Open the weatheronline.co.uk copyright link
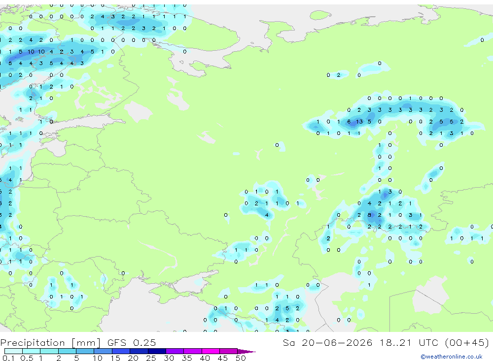 point(452,357)
